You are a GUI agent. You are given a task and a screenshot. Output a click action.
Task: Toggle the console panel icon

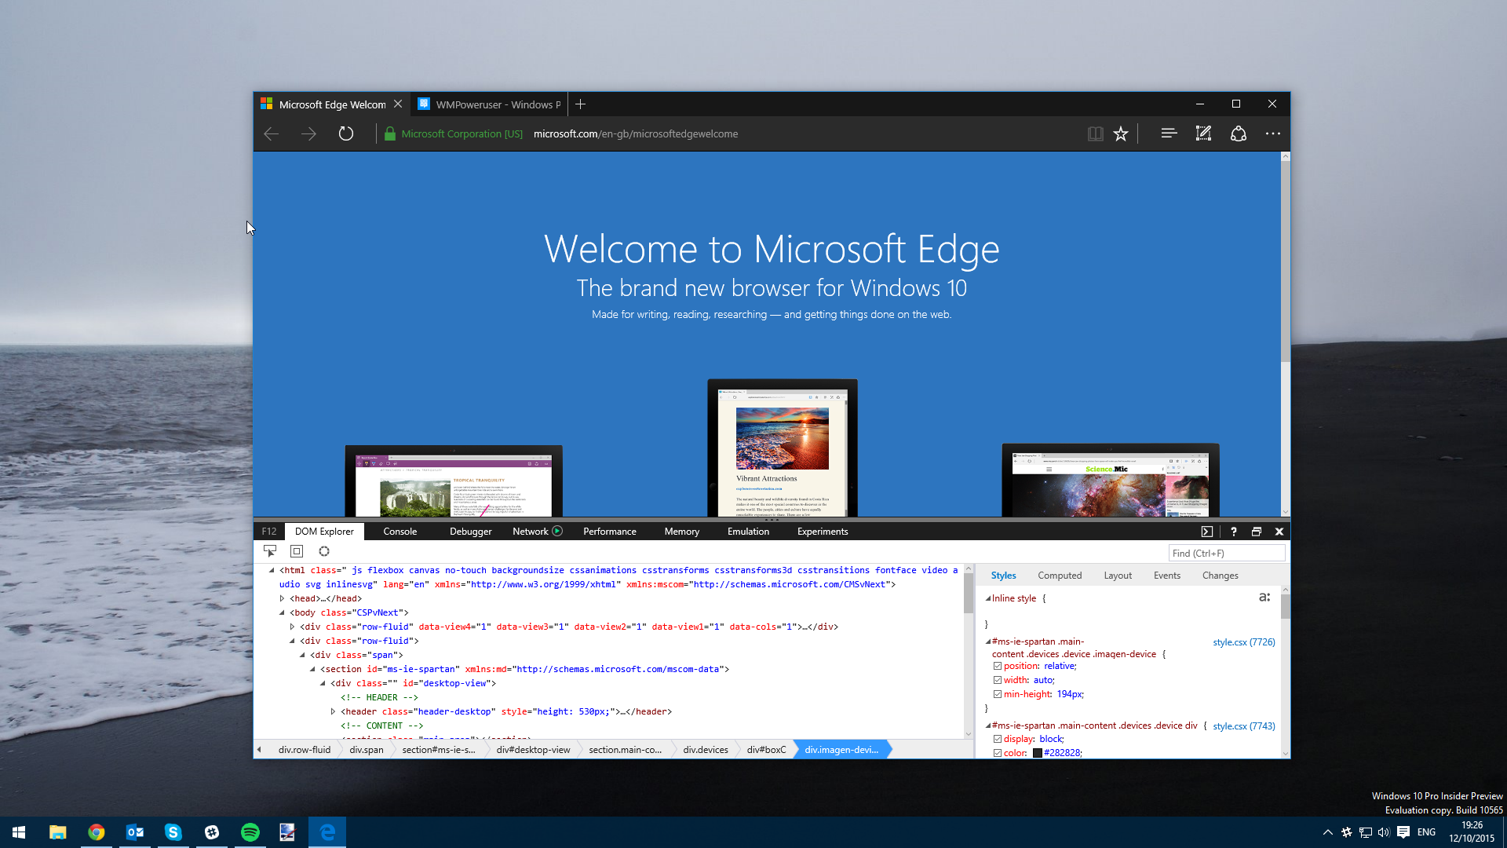[1207, 532]
